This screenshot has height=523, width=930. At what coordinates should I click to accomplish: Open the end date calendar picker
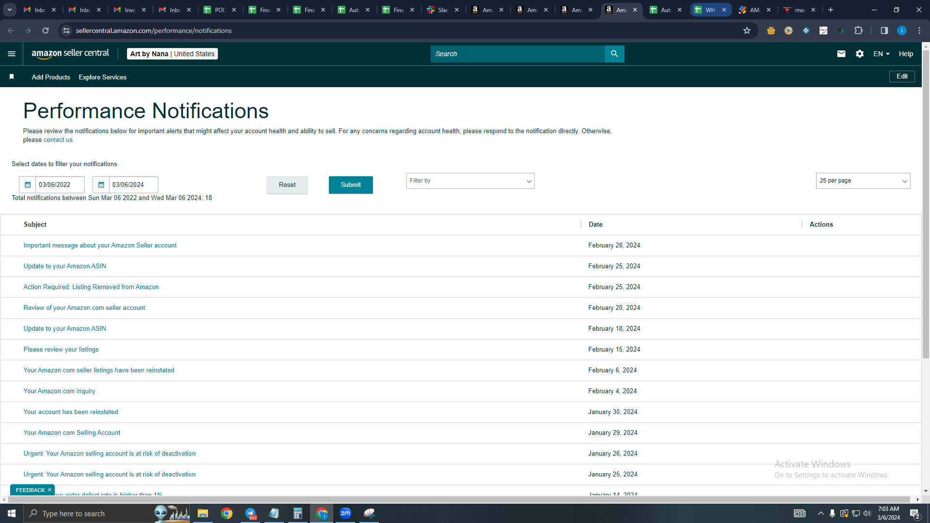click(x=101, y=185)
